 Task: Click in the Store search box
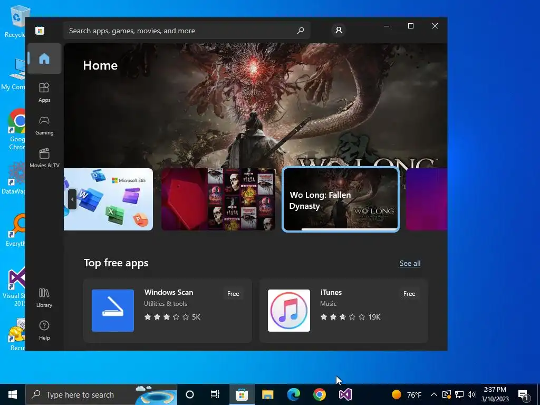click(186, 31)
